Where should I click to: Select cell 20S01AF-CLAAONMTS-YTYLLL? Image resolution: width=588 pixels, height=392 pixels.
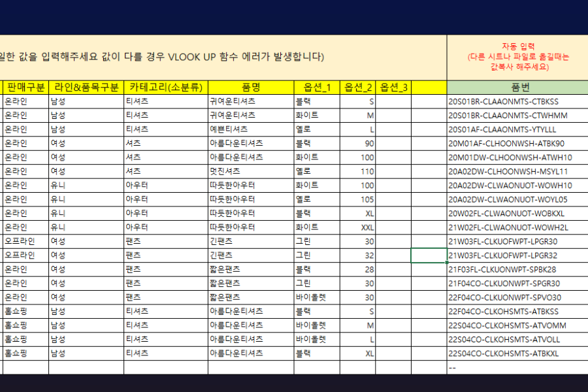pos(518,129)
